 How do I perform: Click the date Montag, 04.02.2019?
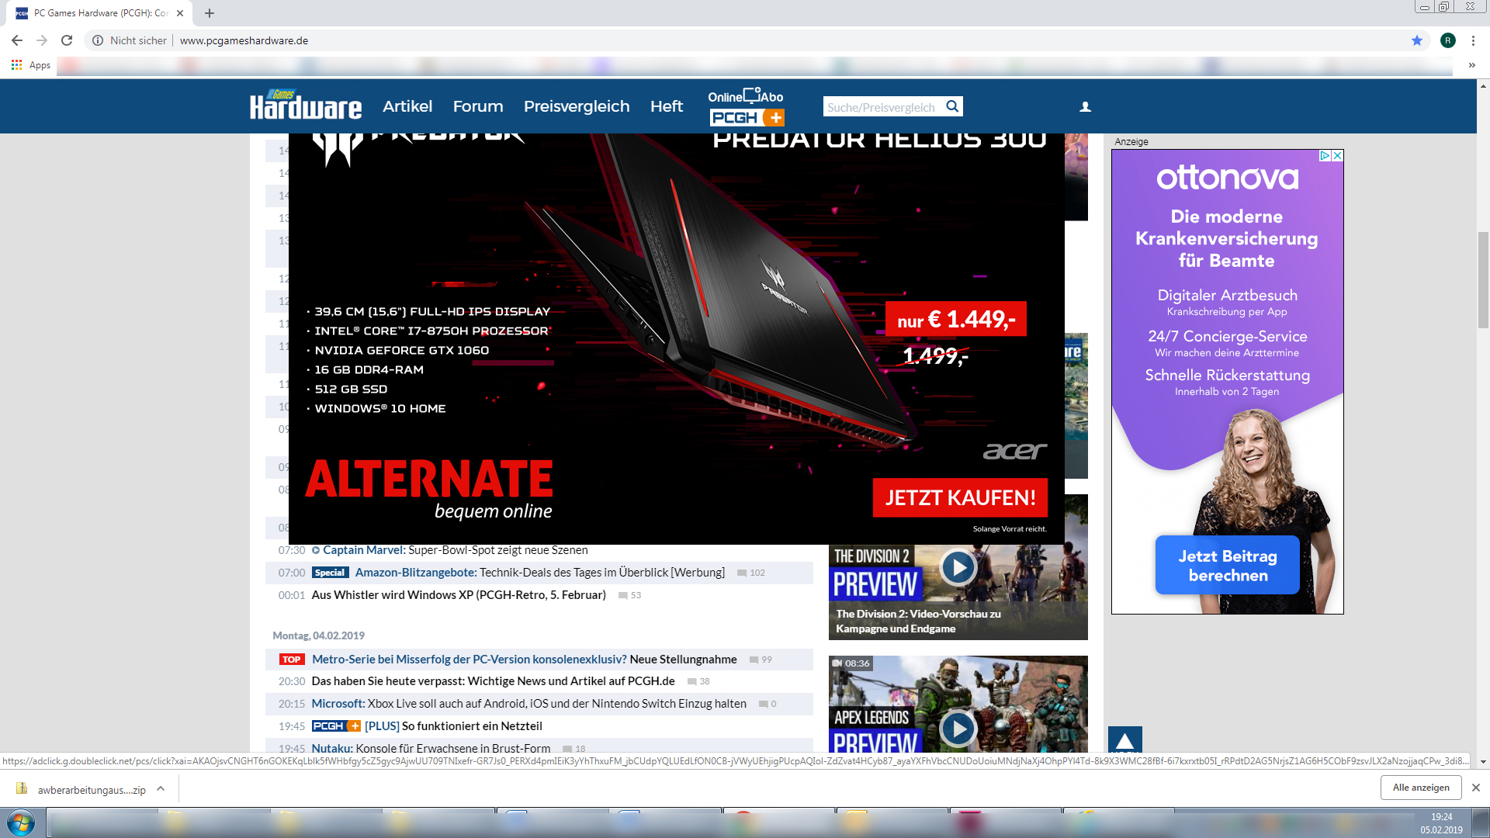[x=318, y=635]
